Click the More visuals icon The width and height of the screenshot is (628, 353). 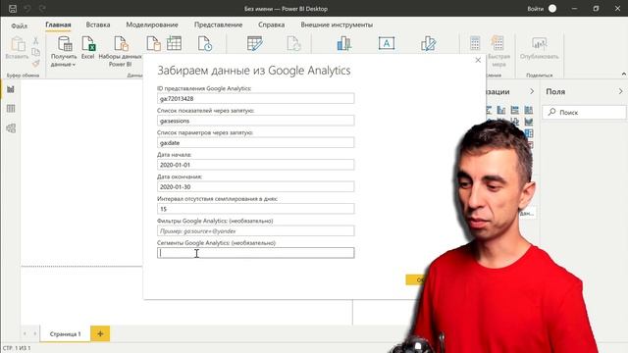click(428, 43)
